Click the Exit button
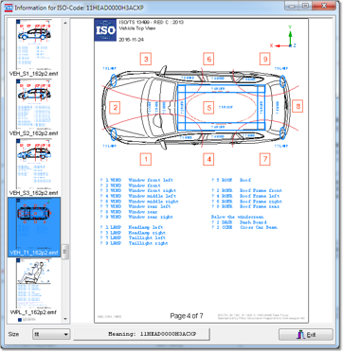The width and height of the screenshot is (343, 352). pos(306,335)
